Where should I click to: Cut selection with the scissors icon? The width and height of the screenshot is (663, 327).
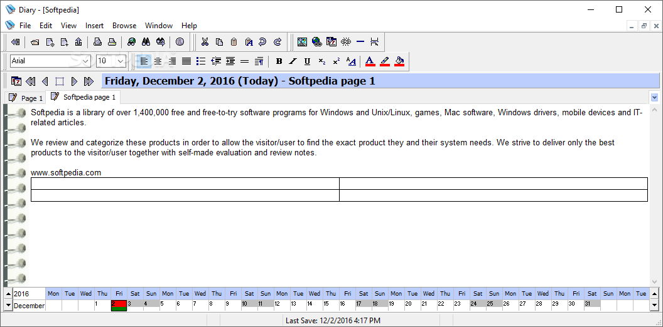(205, 42)
